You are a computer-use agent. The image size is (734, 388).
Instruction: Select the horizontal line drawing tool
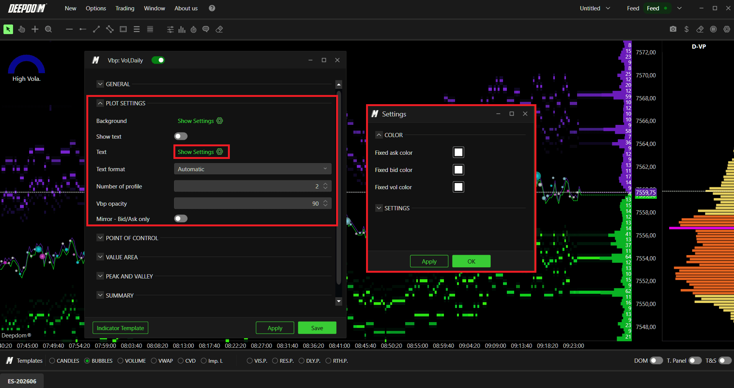point(69,29)
